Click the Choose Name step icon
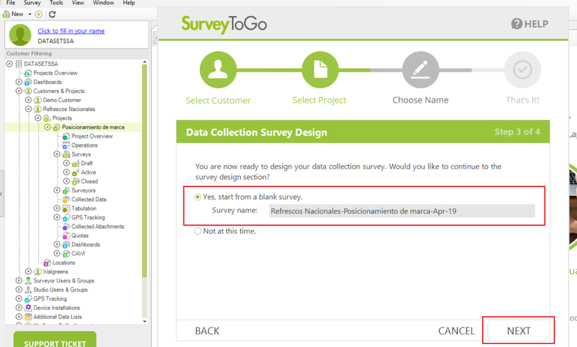Image resolution: width=577 pixels, height=347 pixels. point(421,70)
